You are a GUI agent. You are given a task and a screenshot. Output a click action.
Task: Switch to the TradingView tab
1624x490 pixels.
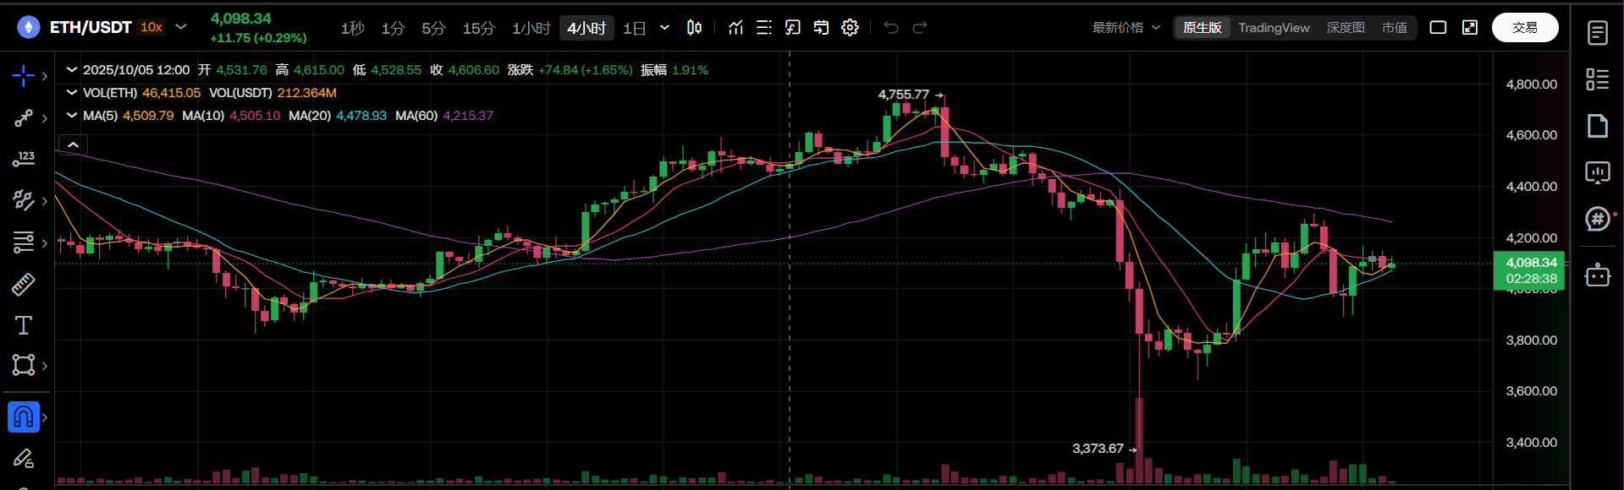click(x=1273, y=28)
